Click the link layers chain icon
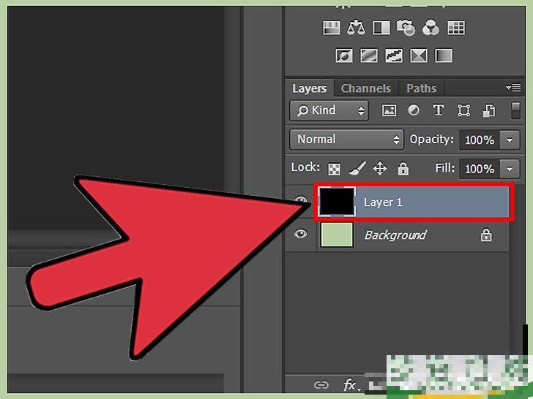The height and width of the screenshot is (399, 533). pyautogui.click(x=321, y=384)
